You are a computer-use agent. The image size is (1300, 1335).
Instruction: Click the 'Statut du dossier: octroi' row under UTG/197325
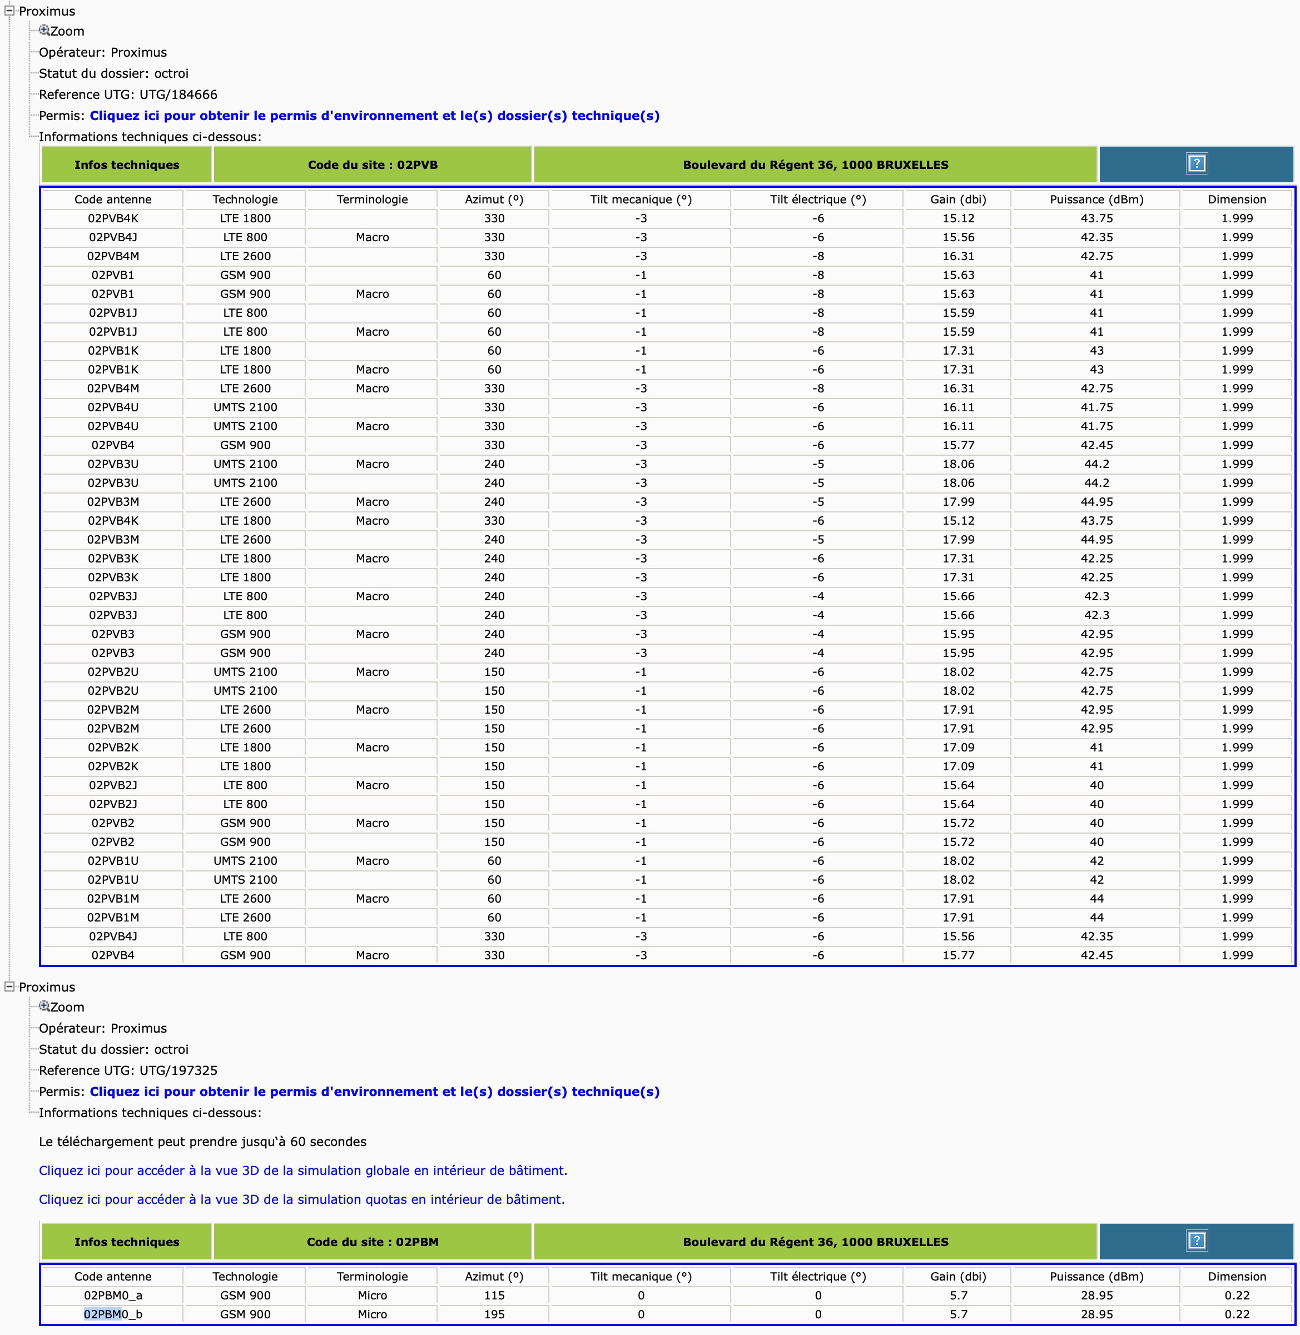[114, 1049]
